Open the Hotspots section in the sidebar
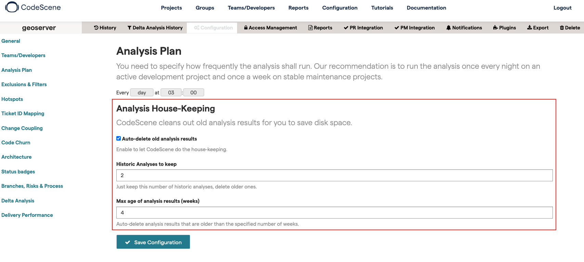Image resolution: width=584 pixels, height=262 pixels. (12, 99)
